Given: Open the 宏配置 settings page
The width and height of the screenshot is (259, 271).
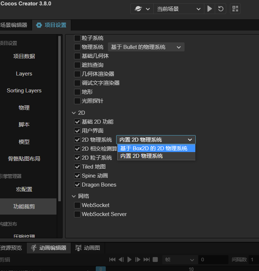Looking at the screenshot, I should point(24,189).
